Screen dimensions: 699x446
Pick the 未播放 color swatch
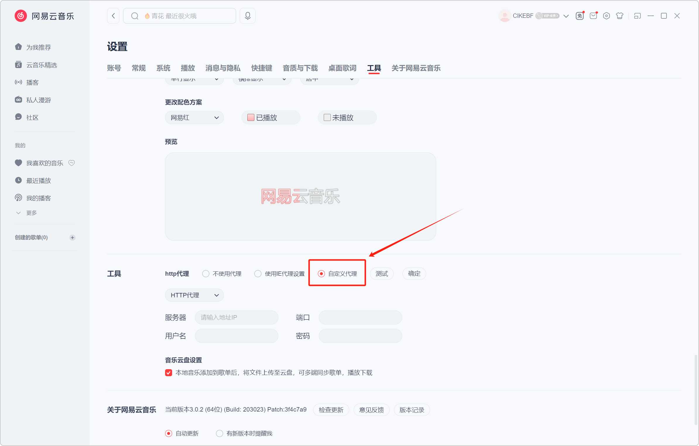coord(327,117)
